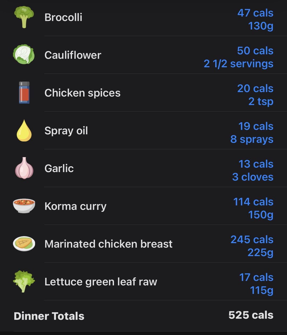Open the Garlic 3 cloves amount
287x335 pixels.
253,177
